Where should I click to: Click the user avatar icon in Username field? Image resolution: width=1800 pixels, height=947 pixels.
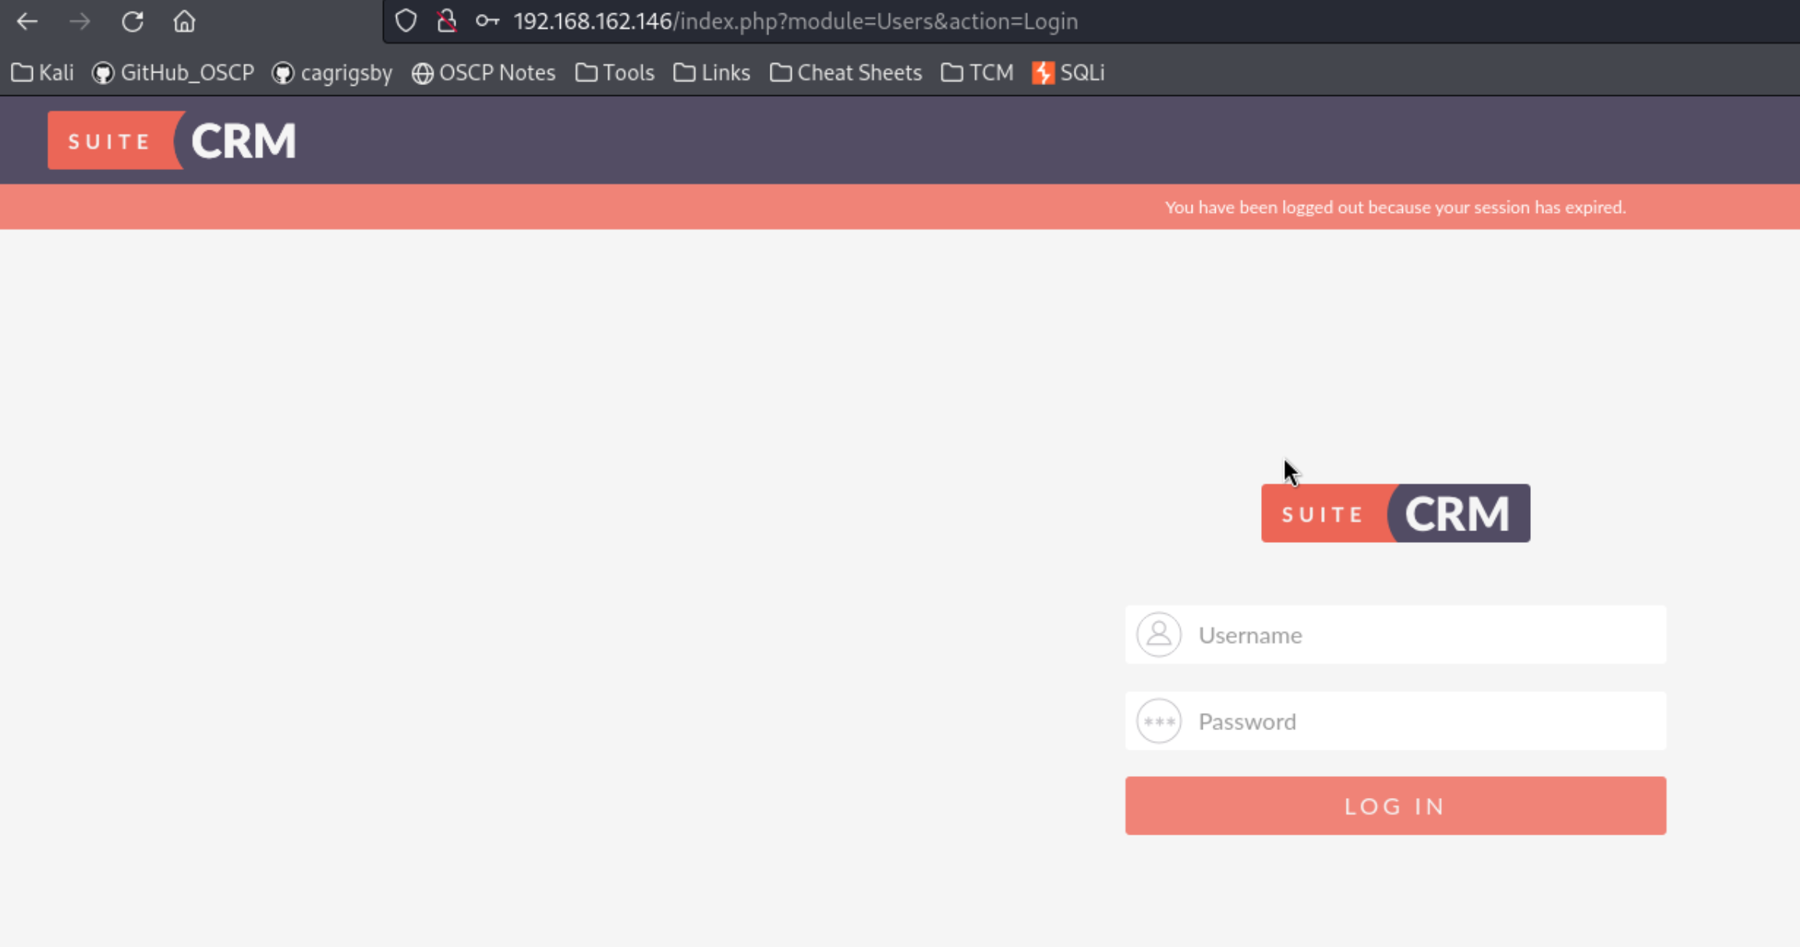1159,635
